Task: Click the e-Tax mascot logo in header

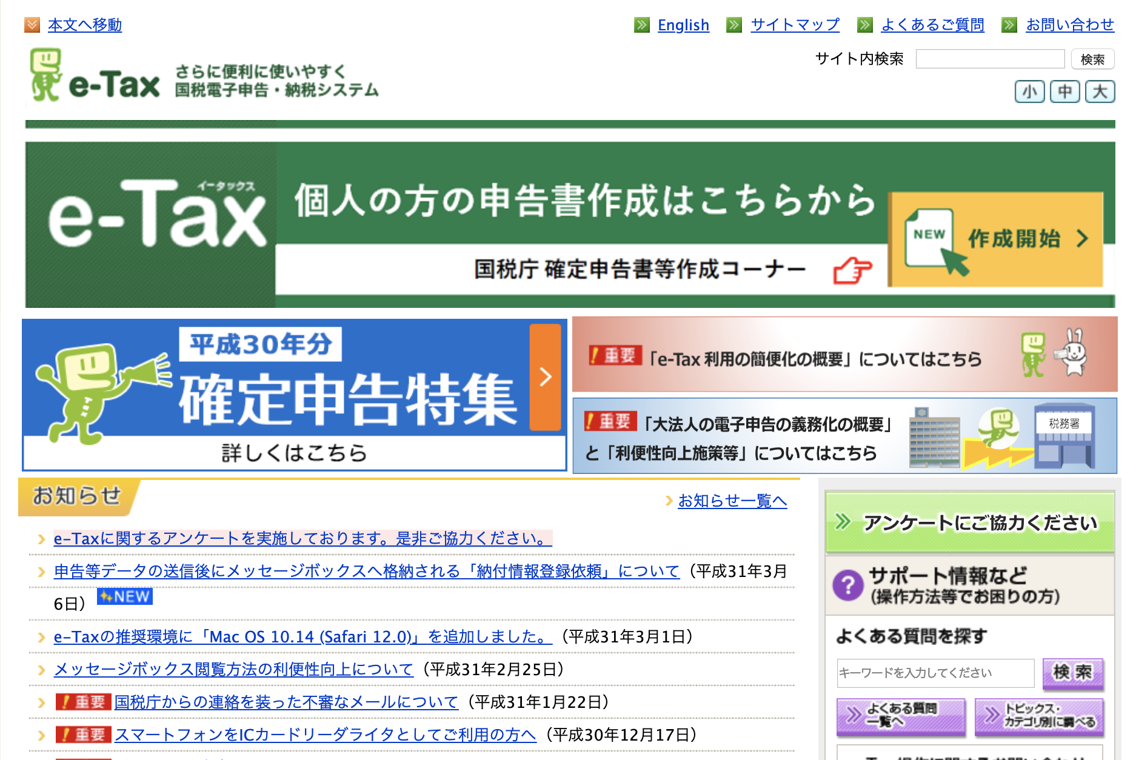Action: [46, 75]
